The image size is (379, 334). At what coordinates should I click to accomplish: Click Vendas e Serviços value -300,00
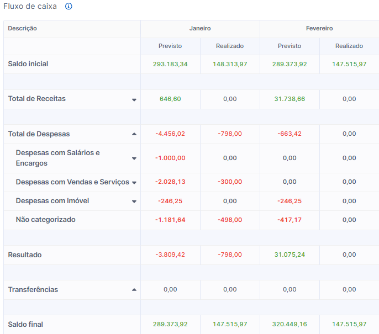tap(230, 182)
